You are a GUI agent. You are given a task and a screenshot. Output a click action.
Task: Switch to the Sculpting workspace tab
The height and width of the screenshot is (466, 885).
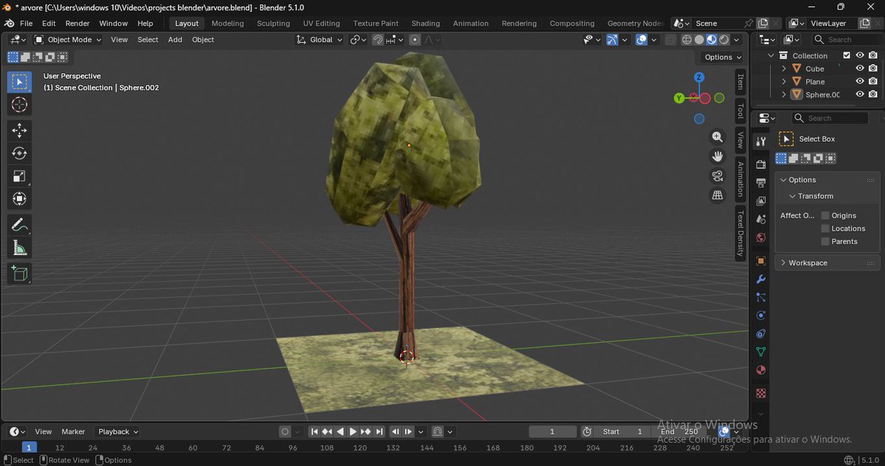[x=274, y=23]
